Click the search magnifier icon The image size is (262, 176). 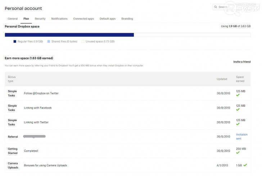[x=216, y=7]
